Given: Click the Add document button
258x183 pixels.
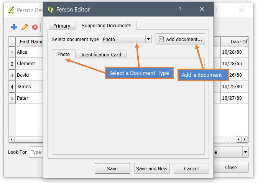Looking at the screenshot, I should [x=180, y=40].
